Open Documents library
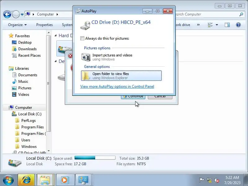248x186 pixels. 28,75
